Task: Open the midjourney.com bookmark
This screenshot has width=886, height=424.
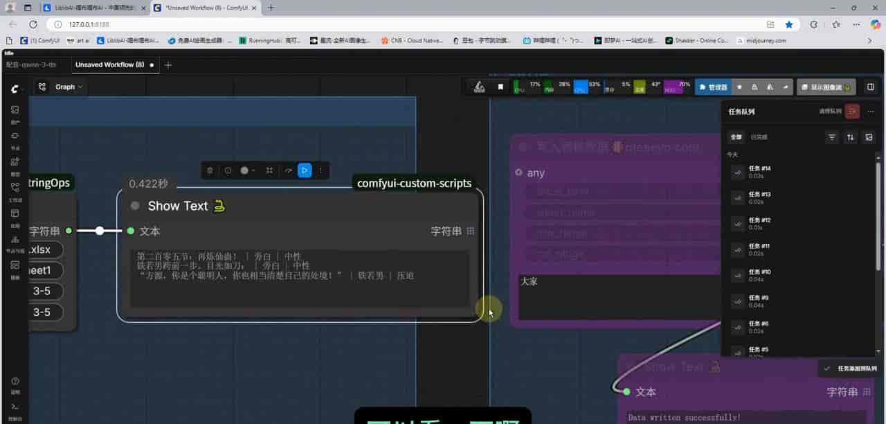Action: click(x=761, y=40)
